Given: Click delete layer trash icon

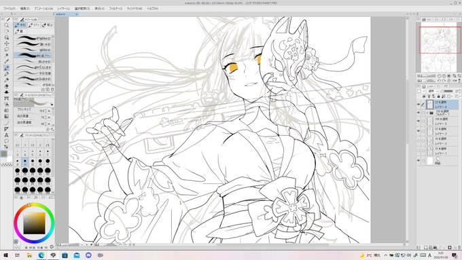Looking at the screenshot, I should point(459,248).
